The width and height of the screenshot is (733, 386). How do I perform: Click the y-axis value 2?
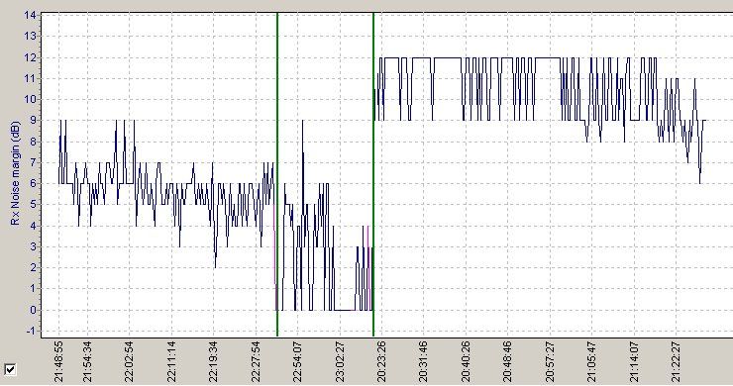[33, 268]
